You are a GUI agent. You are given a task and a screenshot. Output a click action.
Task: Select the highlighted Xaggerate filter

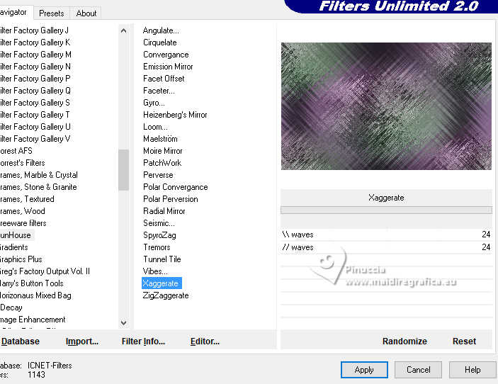[x=162, y=283]
